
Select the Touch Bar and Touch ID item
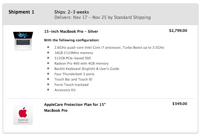click(73, 79)
